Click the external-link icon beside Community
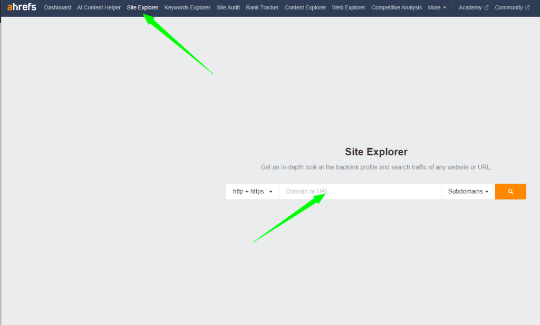The image size is (540, 325). click(x=527, y=8)
